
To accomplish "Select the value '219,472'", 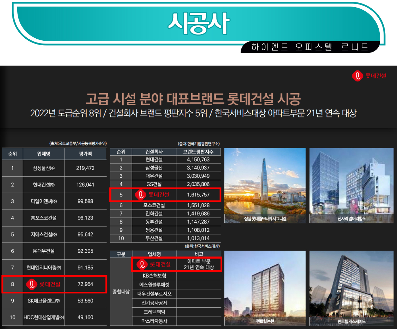I will [x=85, y=168].
